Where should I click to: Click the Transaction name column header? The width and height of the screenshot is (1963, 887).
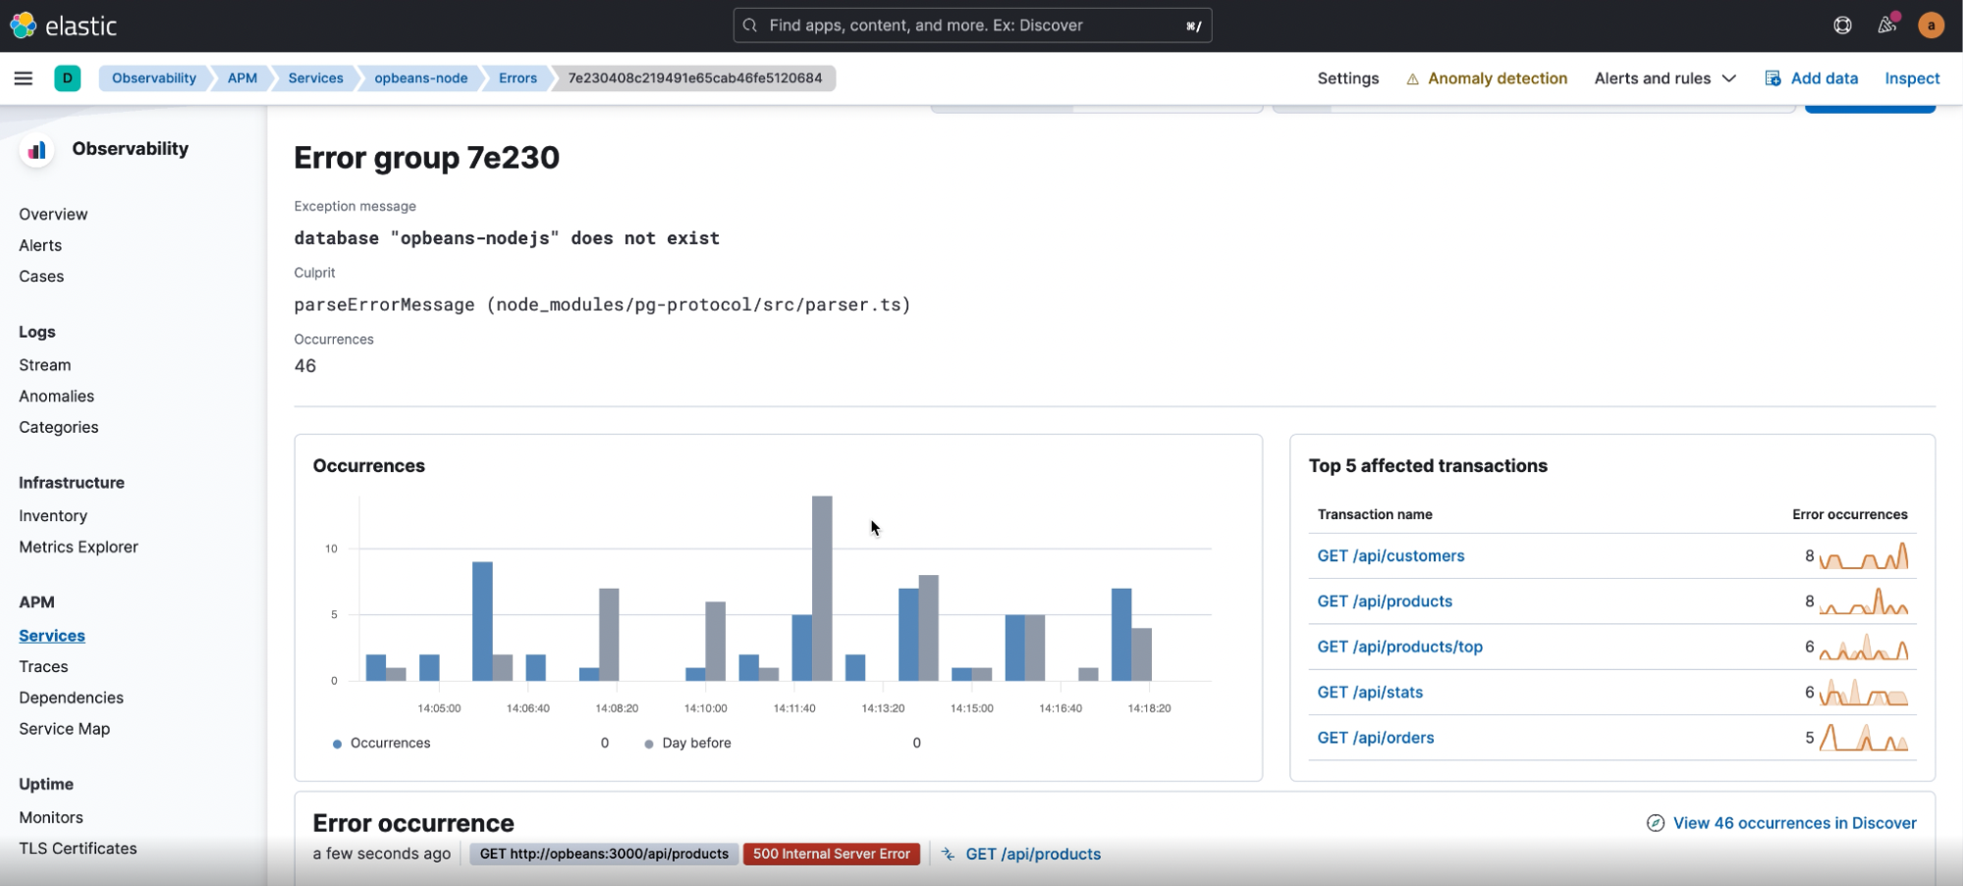point(1375,515)
